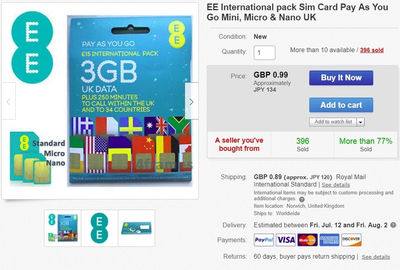Select the MasterCard payment icon
The height and width of the screenshot is (270, 400).
click(307, 240)
